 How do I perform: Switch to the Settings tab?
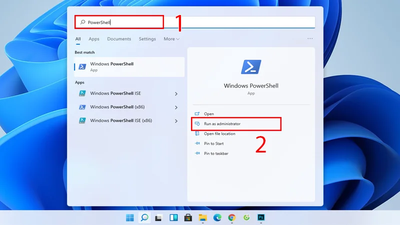[x=147, y=39]
